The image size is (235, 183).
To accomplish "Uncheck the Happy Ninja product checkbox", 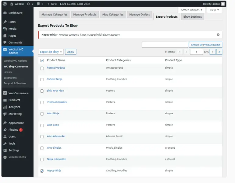I will (42, 171).
